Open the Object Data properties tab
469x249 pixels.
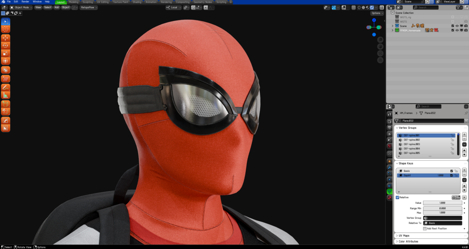(390, 191)
